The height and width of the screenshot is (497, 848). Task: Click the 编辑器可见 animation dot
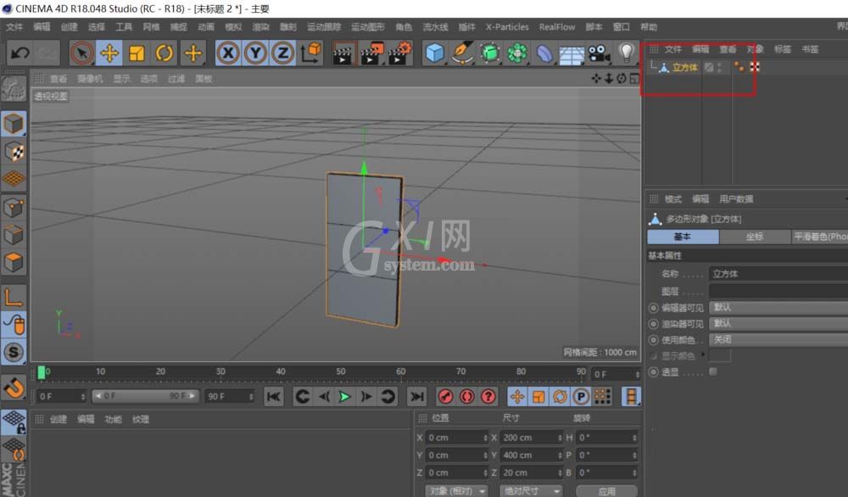(653, 308)
